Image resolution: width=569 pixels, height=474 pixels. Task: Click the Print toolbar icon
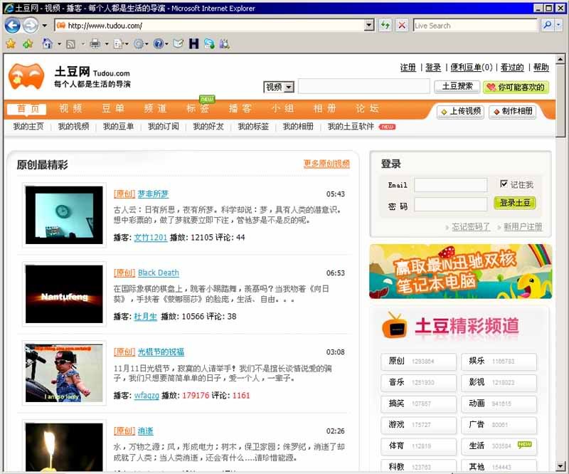point(95,44)
